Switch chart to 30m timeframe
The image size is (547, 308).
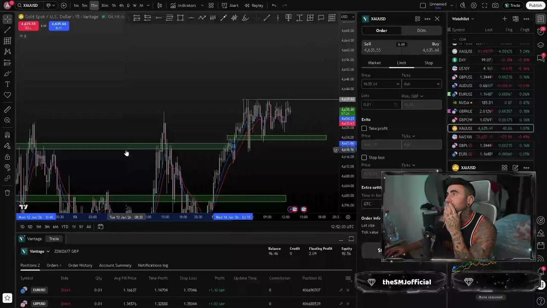tap(104, 6)
